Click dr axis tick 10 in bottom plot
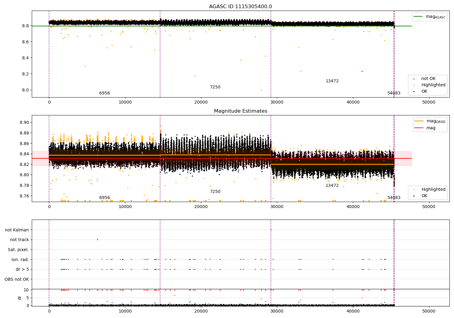 27,290
